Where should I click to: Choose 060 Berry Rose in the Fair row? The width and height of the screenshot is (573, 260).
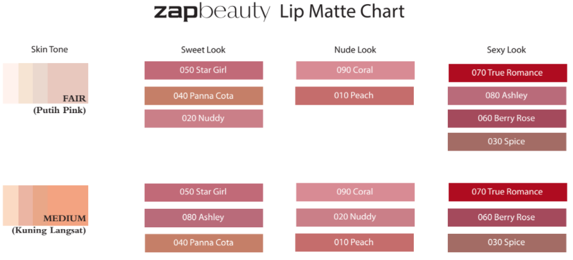coord(507,118)
